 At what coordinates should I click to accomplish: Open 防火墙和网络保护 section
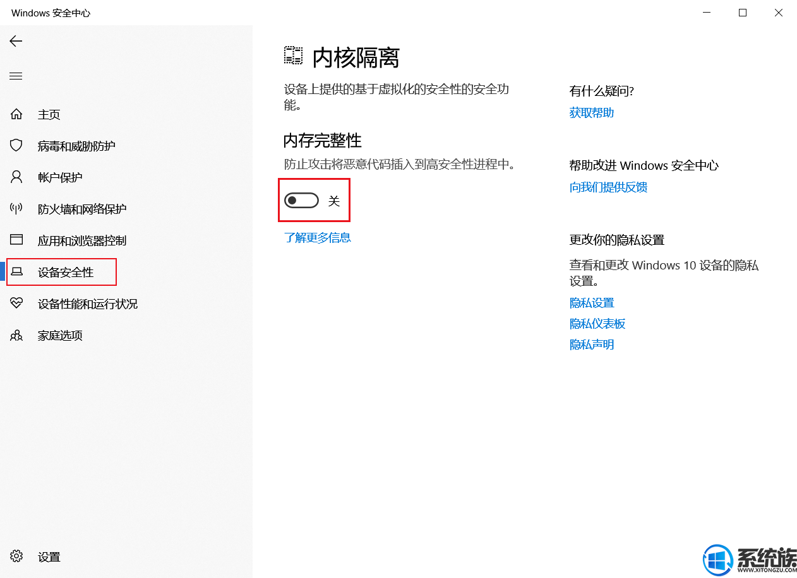82,209
